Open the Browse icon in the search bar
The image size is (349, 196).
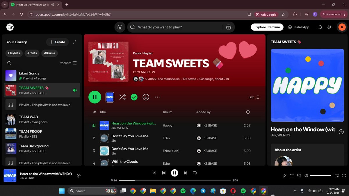point(228,27)
